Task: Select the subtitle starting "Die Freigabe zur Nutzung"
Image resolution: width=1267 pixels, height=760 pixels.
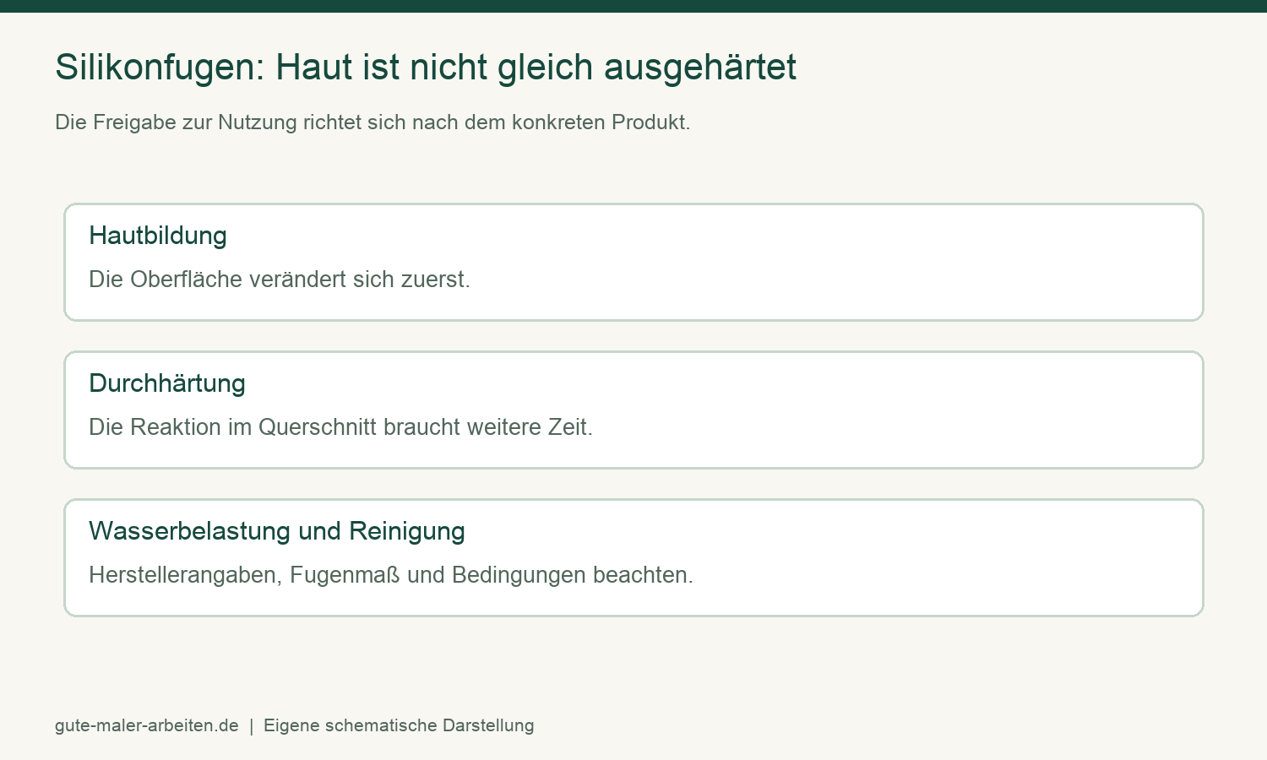Action: click(372, 122)
